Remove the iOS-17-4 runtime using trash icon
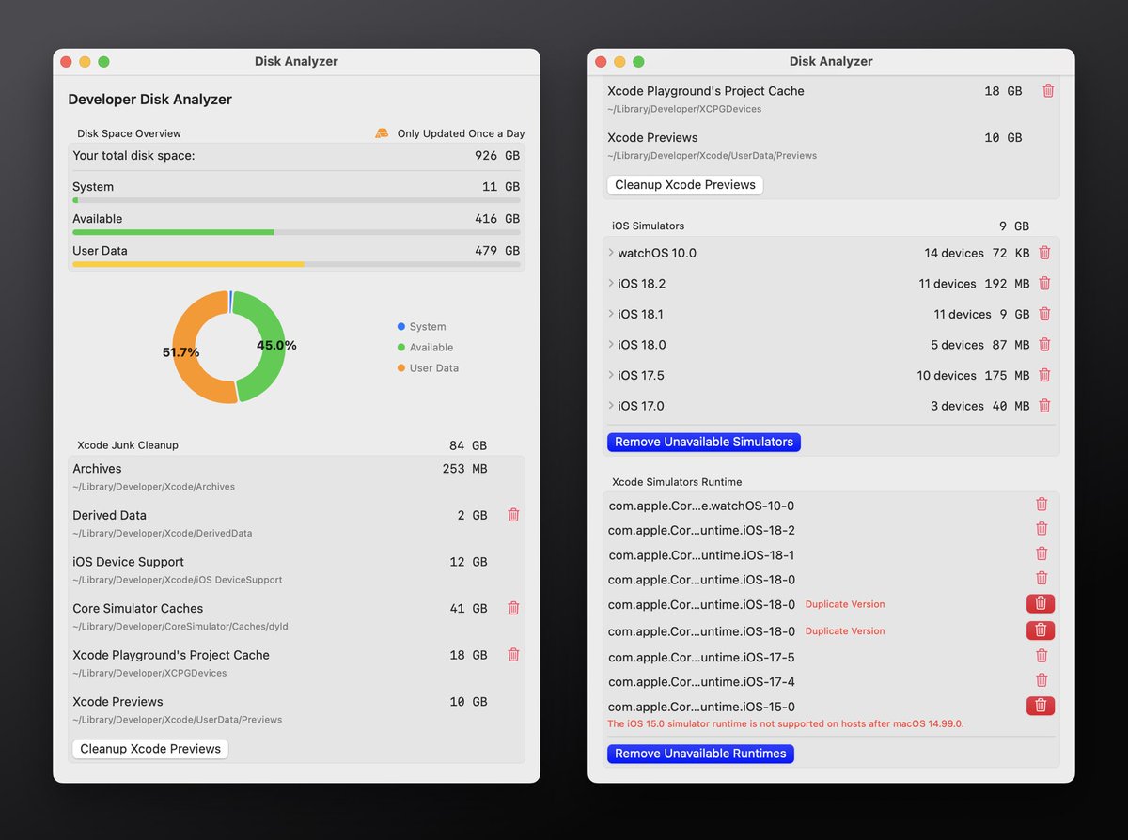 click(1042, 680)
